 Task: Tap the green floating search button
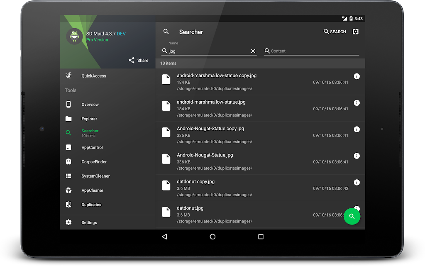[352, 216]
